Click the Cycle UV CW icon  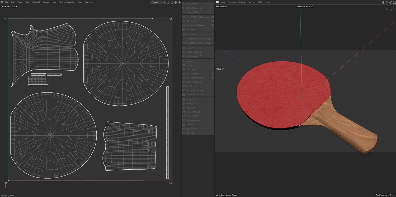click(x=184, y=116)
